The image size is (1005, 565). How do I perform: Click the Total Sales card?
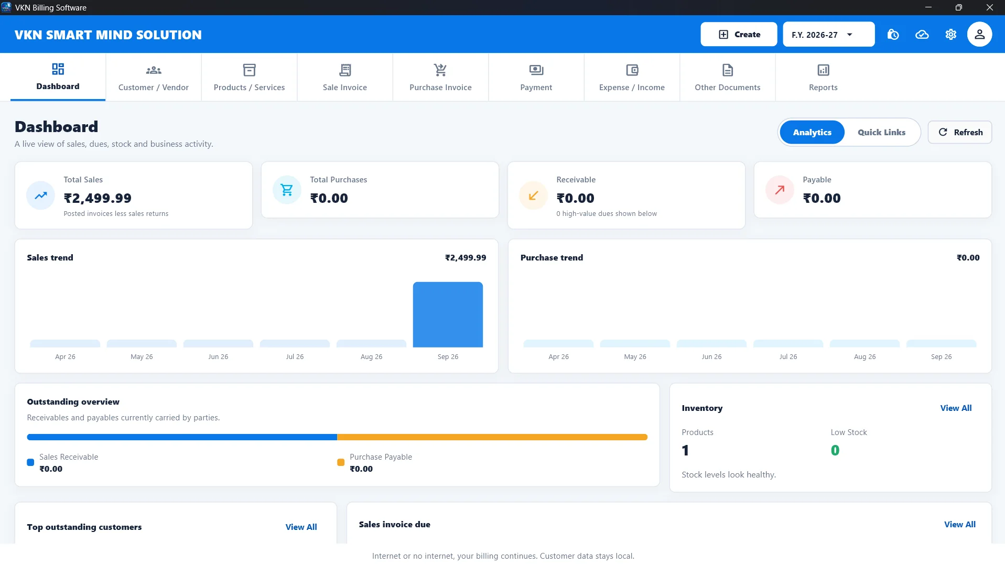pos(134,195)
